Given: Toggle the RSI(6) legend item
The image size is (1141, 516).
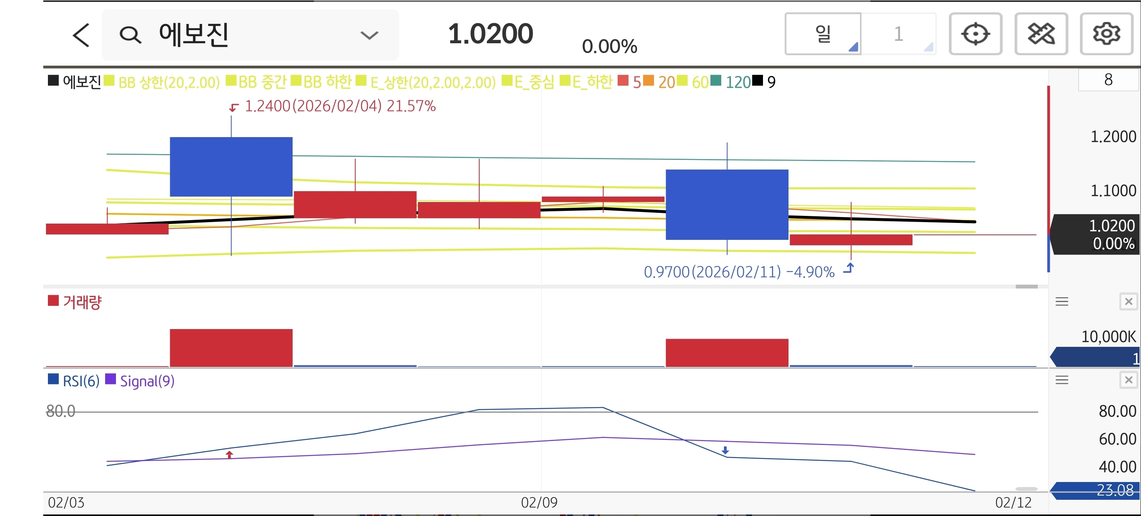Looking at the screenshot, I should coord(81,381).
